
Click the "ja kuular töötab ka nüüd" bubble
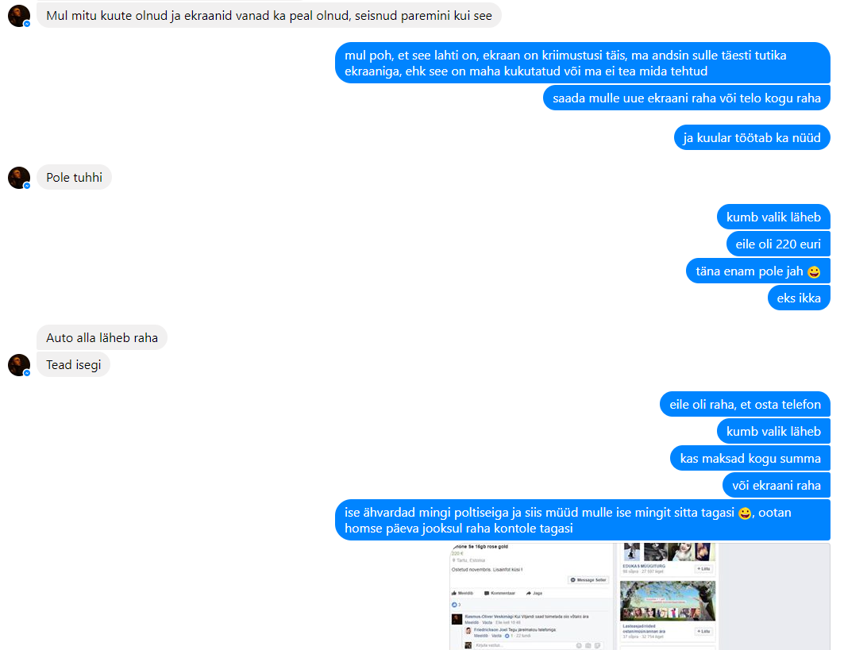click(x=752, y=138)
